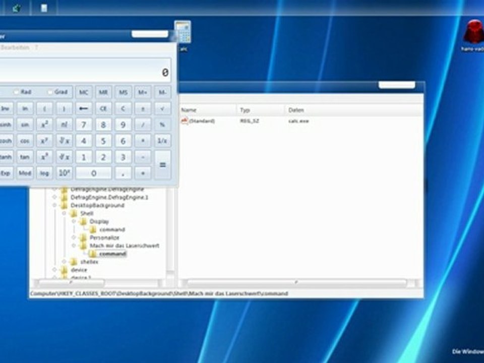This screenshot has width=484, height=363.
Task: Open the ? help menu in calculator
Action: coord(36,47)
